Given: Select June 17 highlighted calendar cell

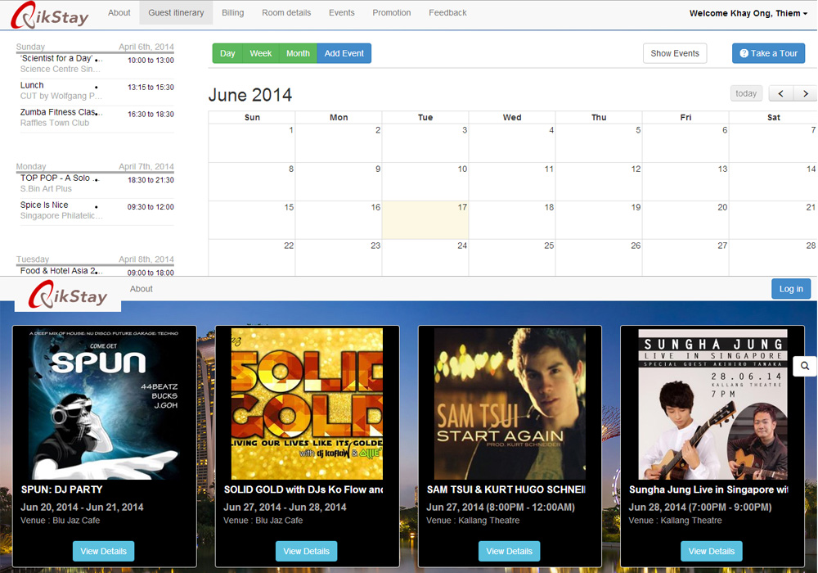Looking at the screenshot, I should 425,220.
